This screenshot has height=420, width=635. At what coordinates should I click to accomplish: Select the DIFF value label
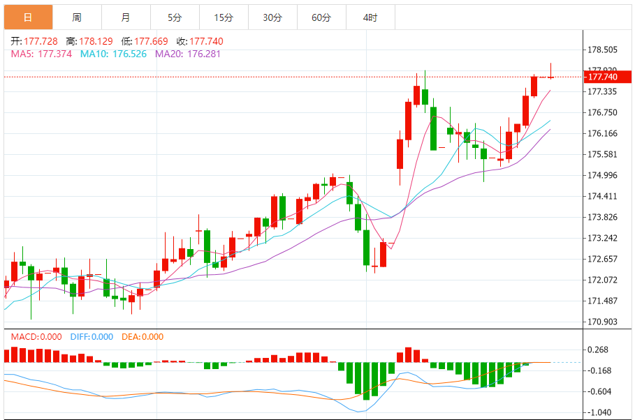coord(92,337)
